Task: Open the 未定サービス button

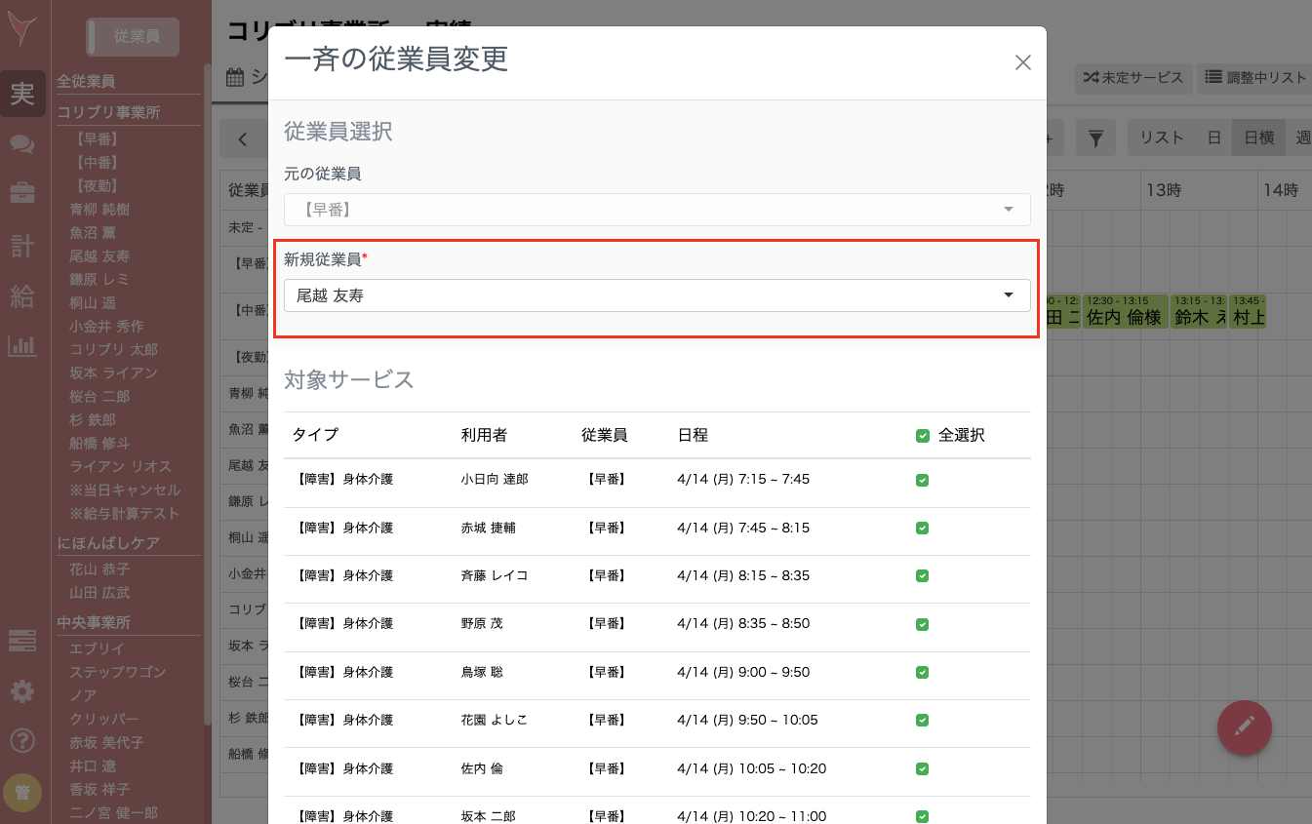Action: coord(1133,80)
